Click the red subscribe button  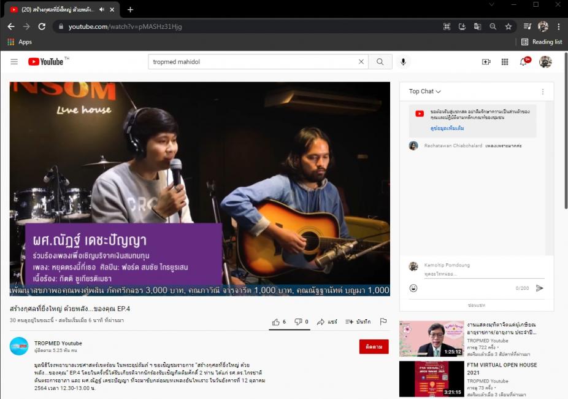pos(374,347)
